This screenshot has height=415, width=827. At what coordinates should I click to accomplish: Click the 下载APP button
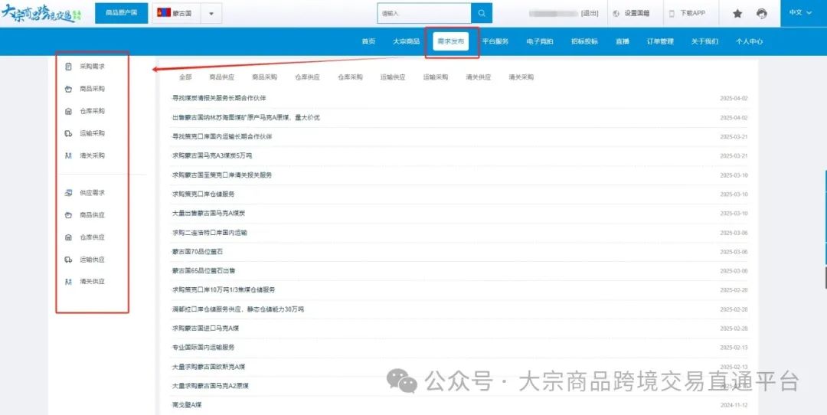pyautogui.click(x=687, y=13)
